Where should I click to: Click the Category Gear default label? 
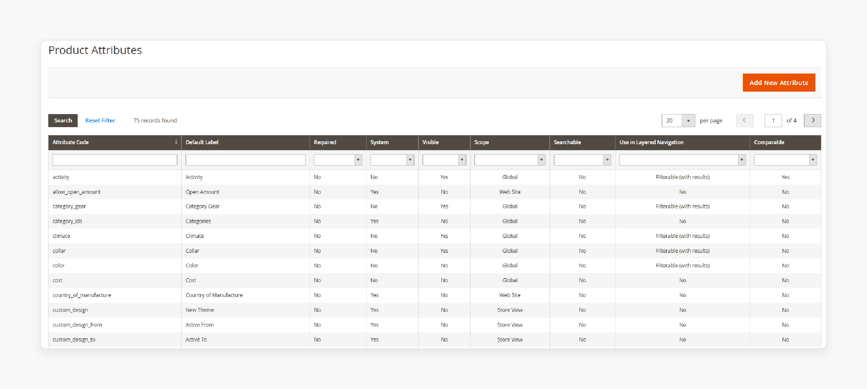click(x=203, y=206)
